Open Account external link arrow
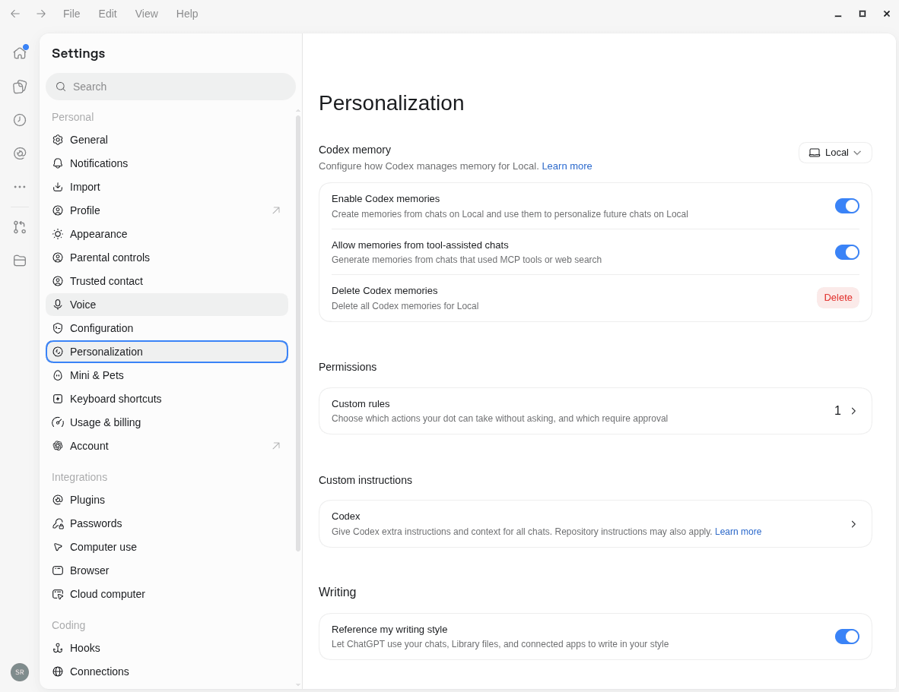The image size is (899, 692). coord(276,446)
